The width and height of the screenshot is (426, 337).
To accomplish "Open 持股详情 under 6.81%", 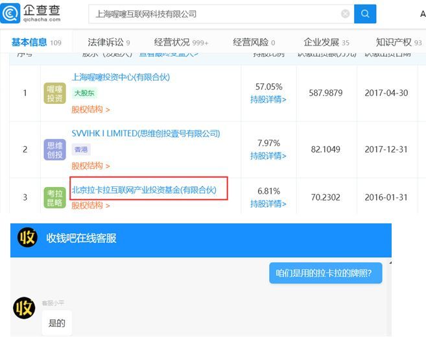I will (268, 204).
